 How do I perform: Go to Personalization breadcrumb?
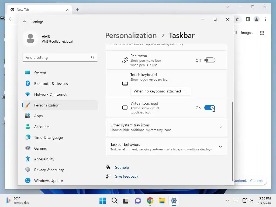pos(131,35)
